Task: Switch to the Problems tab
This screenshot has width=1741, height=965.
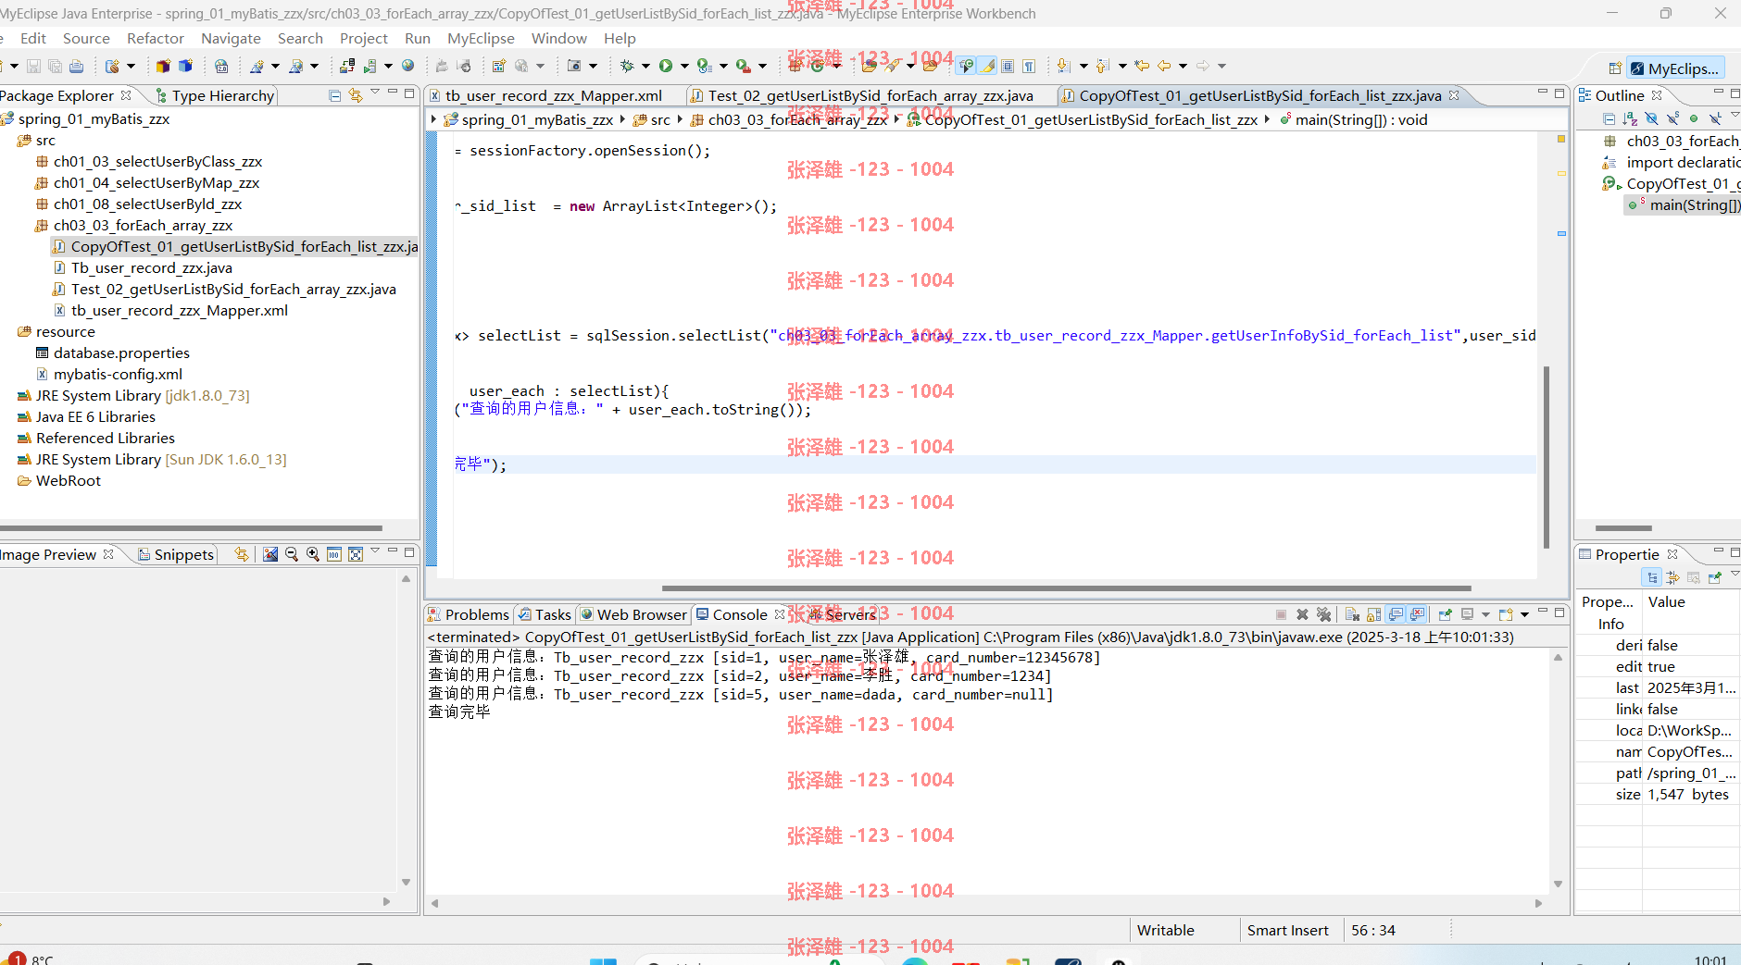Action: click(x=469, y=614)
